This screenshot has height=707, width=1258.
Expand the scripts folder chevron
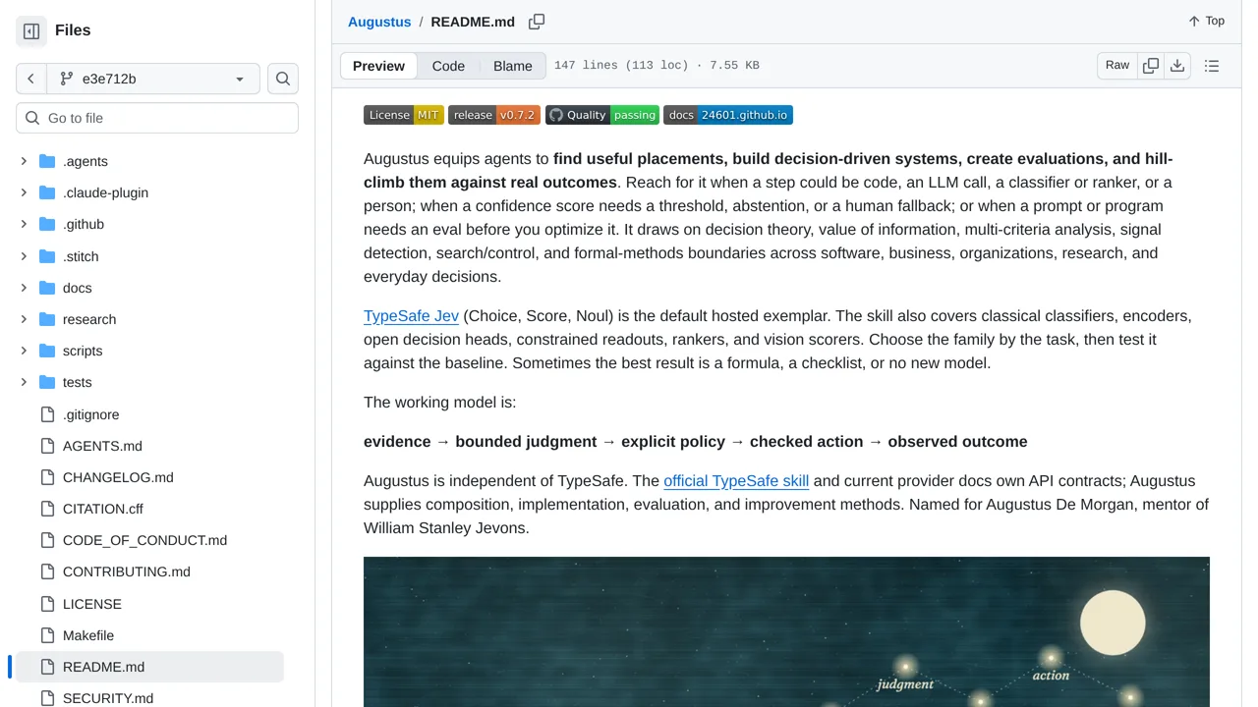pos(24,351)
